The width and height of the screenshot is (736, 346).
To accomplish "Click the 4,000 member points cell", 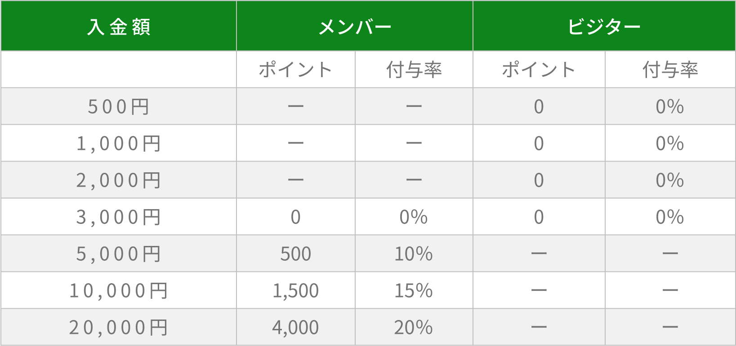I will click(x=296, y=328).
